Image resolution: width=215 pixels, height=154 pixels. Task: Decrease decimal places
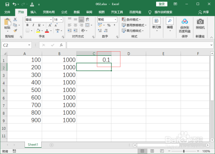pyautogui.click(x=106, y=30)
